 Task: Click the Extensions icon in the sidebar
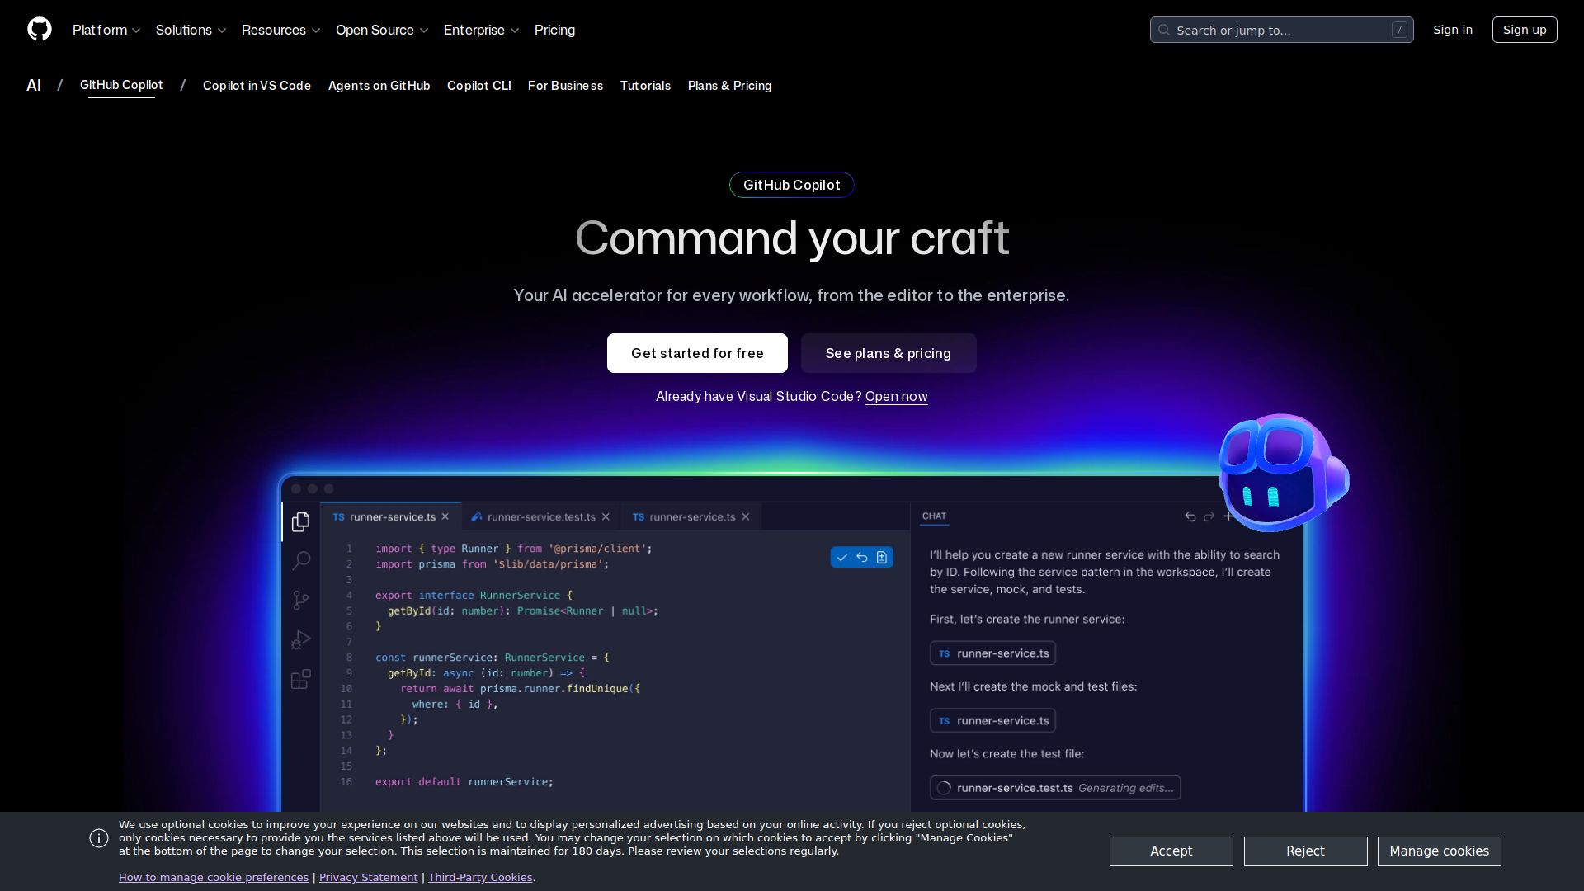(300, 679)
